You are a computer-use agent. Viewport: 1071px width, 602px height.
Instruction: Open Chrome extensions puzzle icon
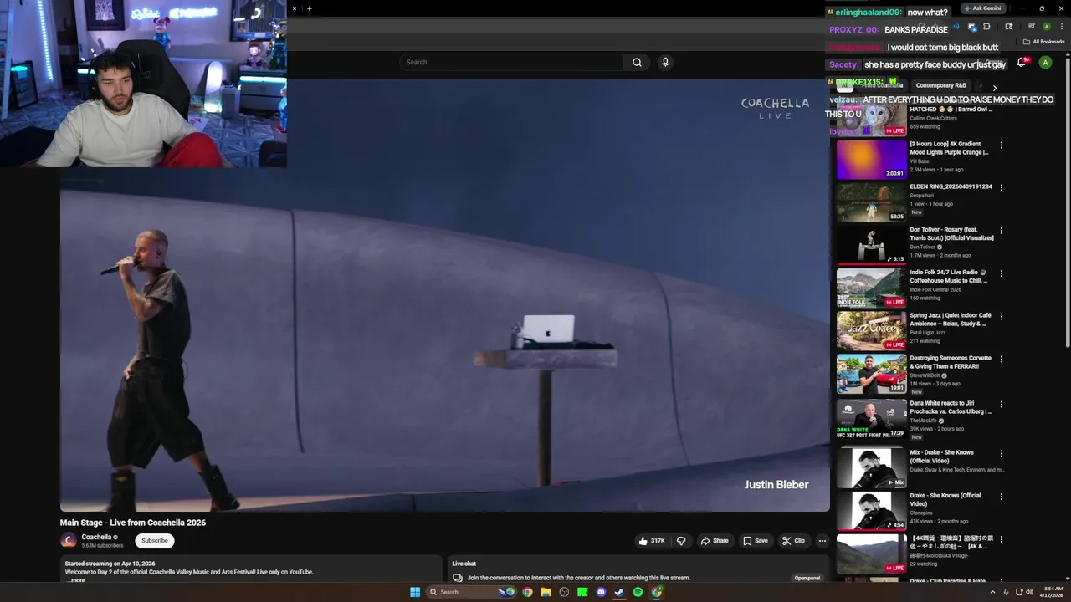(986, 27)
